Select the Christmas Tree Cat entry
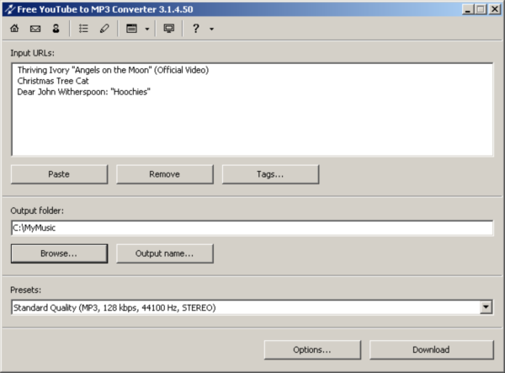The width and height of the screenshot is (505, 373). [x=53, y=81]
